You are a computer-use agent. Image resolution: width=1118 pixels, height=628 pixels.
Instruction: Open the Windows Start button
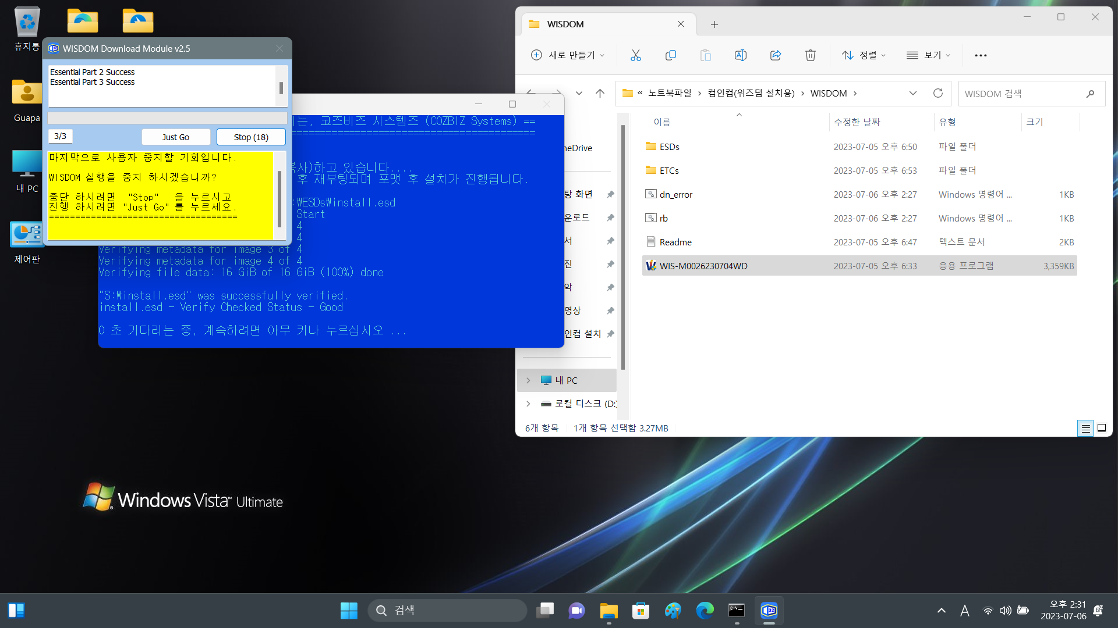point(349,610)
